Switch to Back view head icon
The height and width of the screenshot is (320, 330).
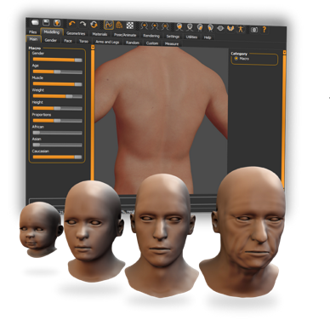pyautogui.click(x=190, y=27)
